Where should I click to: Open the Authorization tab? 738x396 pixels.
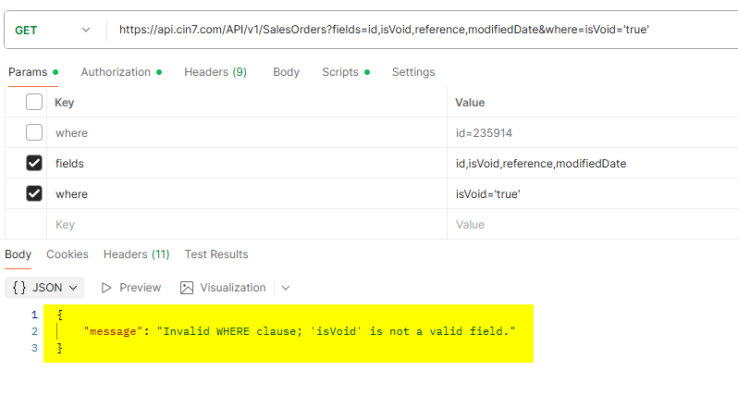(x=116, y=72)
